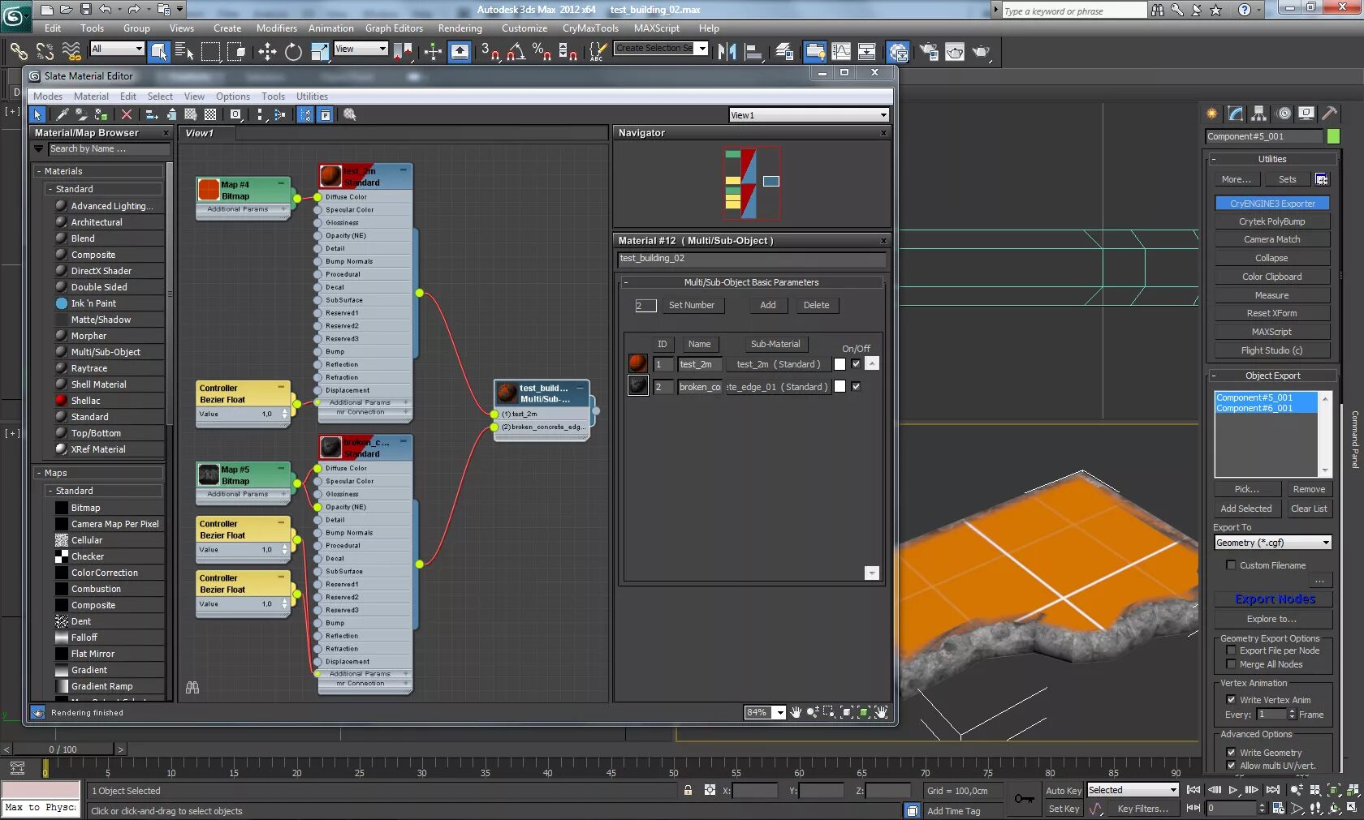
Task: Check the Merge All Nodes option
Action: (x=1231, y=664)
